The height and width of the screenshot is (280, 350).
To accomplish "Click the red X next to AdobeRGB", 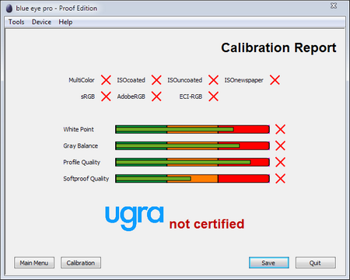I will click(156, 96).
